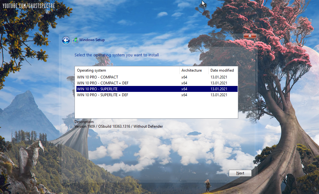Image resolution: width=319 pixels, height=194 pixels.
Task: Click the Windows Setup icon in title bar
Action: [x=75, y=40]
